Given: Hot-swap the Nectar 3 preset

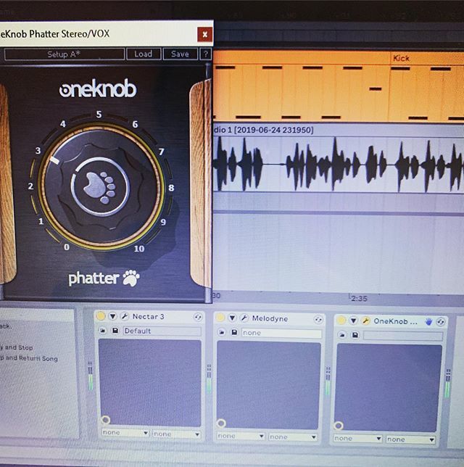Looking at the screenshot, I should tap(198, 317).
